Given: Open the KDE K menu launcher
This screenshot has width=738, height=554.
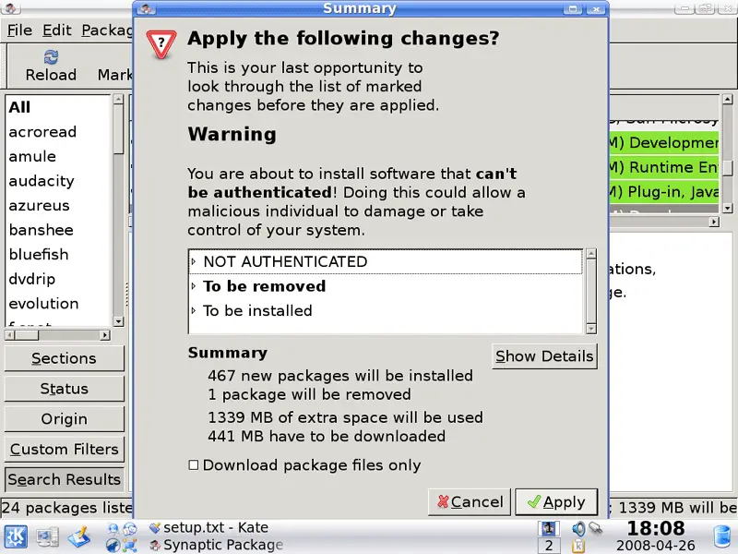Looking at the screenshot, I should coord(17,535).
